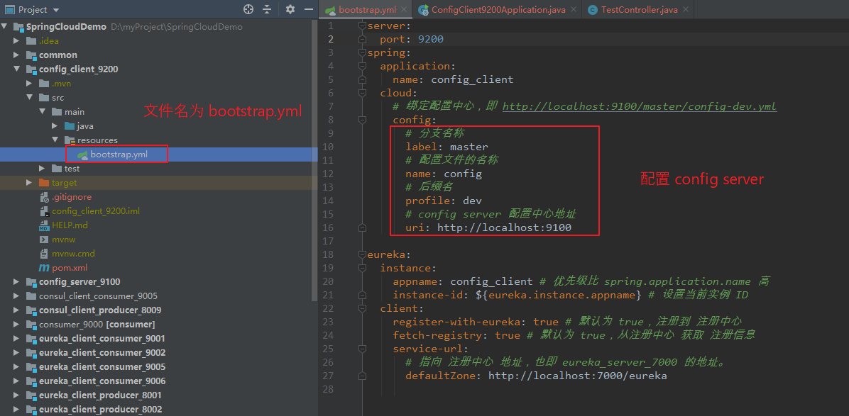The image size is (849, 416).
Task: Click the Project panel vertical scrollbar
Action: pos(314,159)
